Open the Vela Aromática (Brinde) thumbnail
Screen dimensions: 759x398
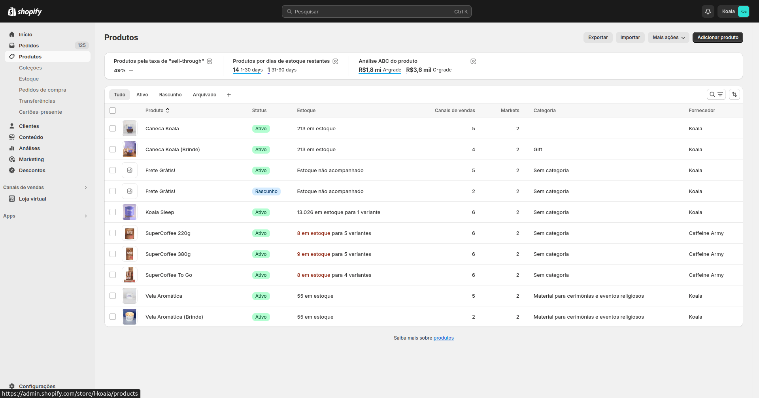tap(130, 317)
